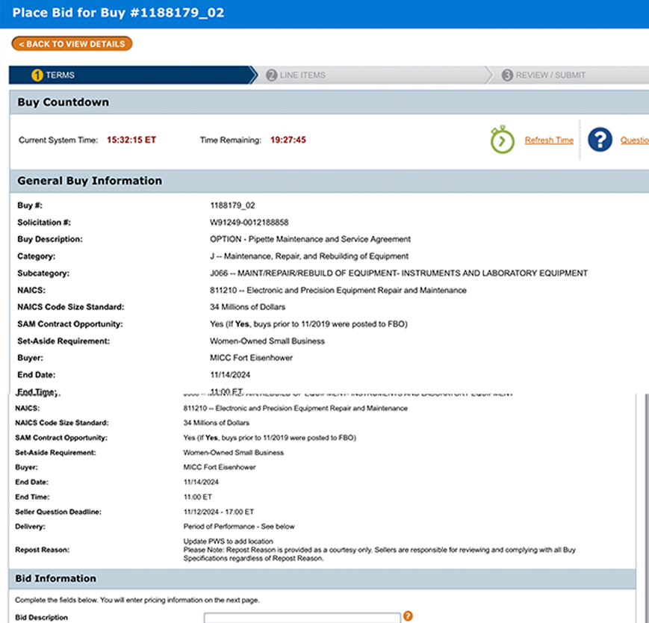Click the current system time value 15:32:15 ET
Viewport: 649px width, 623px height.
point(131,140)
